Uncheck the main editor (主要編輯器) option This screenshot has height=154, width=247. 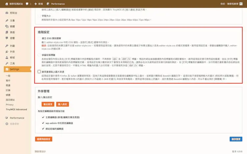[43, 117]
